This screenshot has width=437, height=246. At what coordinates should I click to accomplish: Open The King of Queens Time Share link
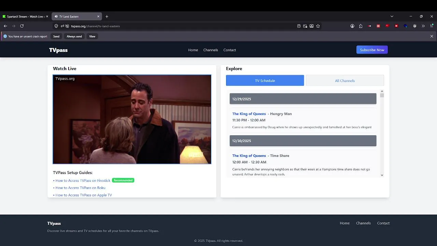[x=249, y=156]
